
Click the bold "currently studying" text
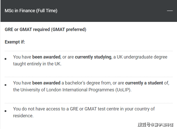pyautogui.click(x=93, y=57)
